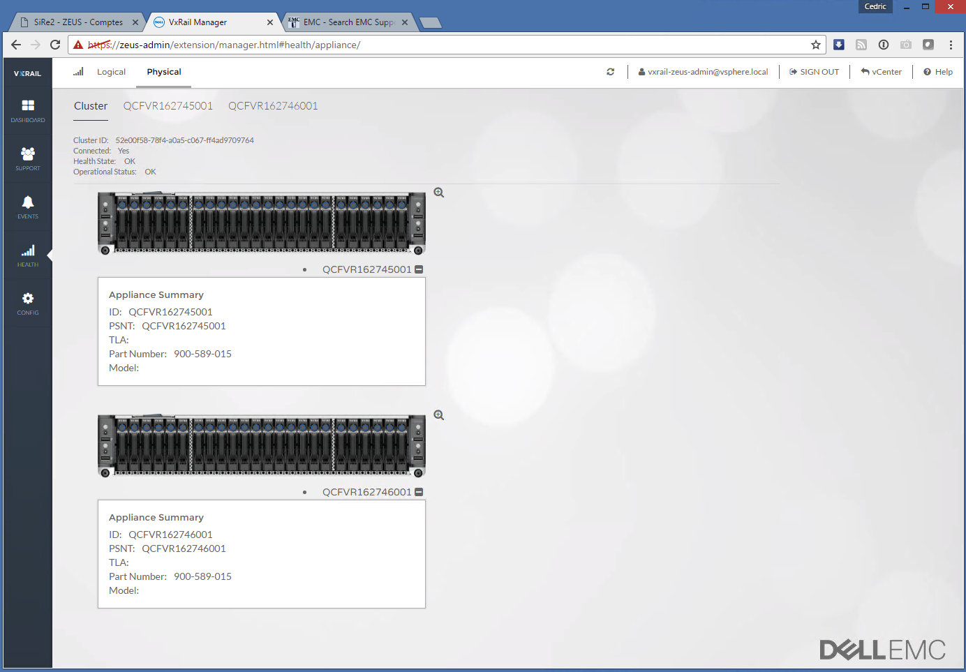Open the Dashboard sidebar icon
The image size is (966, 672).
pyautogui.click(x=28, y=110)
